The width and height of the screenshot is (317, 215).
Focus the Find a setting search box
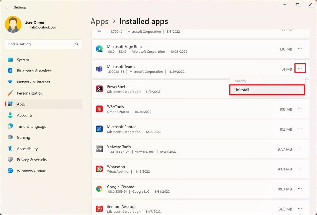pyautogui.click(x=40, y=44)
